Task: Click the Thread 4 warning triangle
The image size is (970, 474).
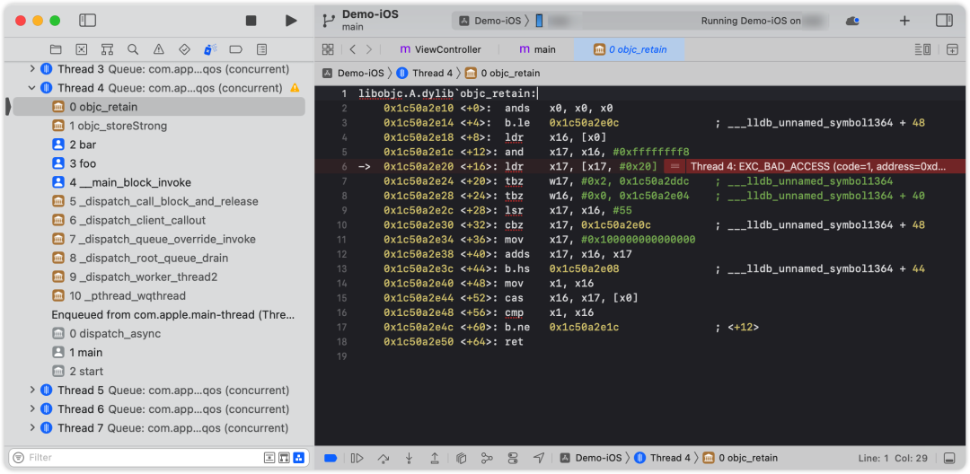Action: click(x=295, y=88)
